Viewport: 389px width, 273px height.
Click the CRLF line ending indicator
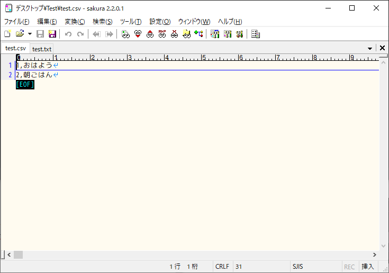(222, 267)
